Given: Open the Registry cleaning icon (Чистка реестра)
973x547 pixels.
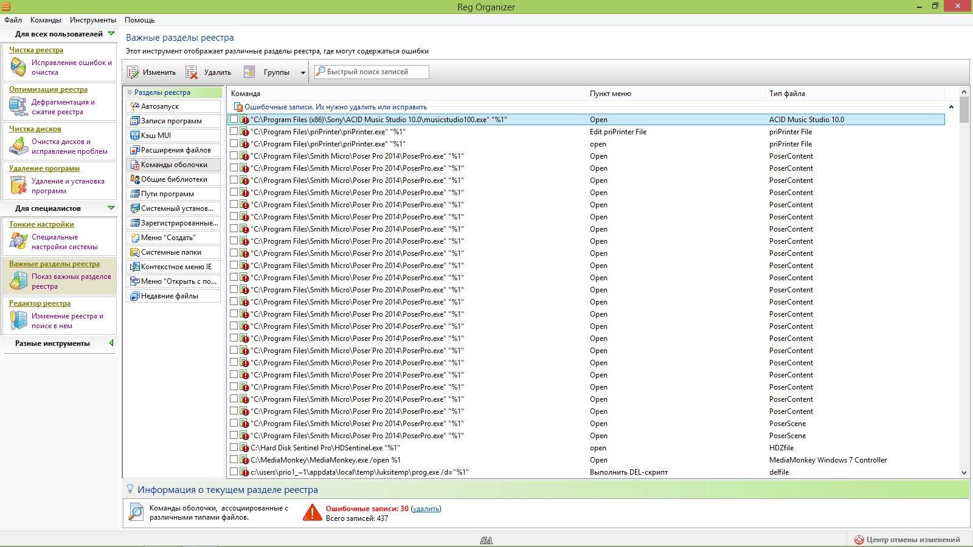Looking at the screenshot, I should point(18,67).
